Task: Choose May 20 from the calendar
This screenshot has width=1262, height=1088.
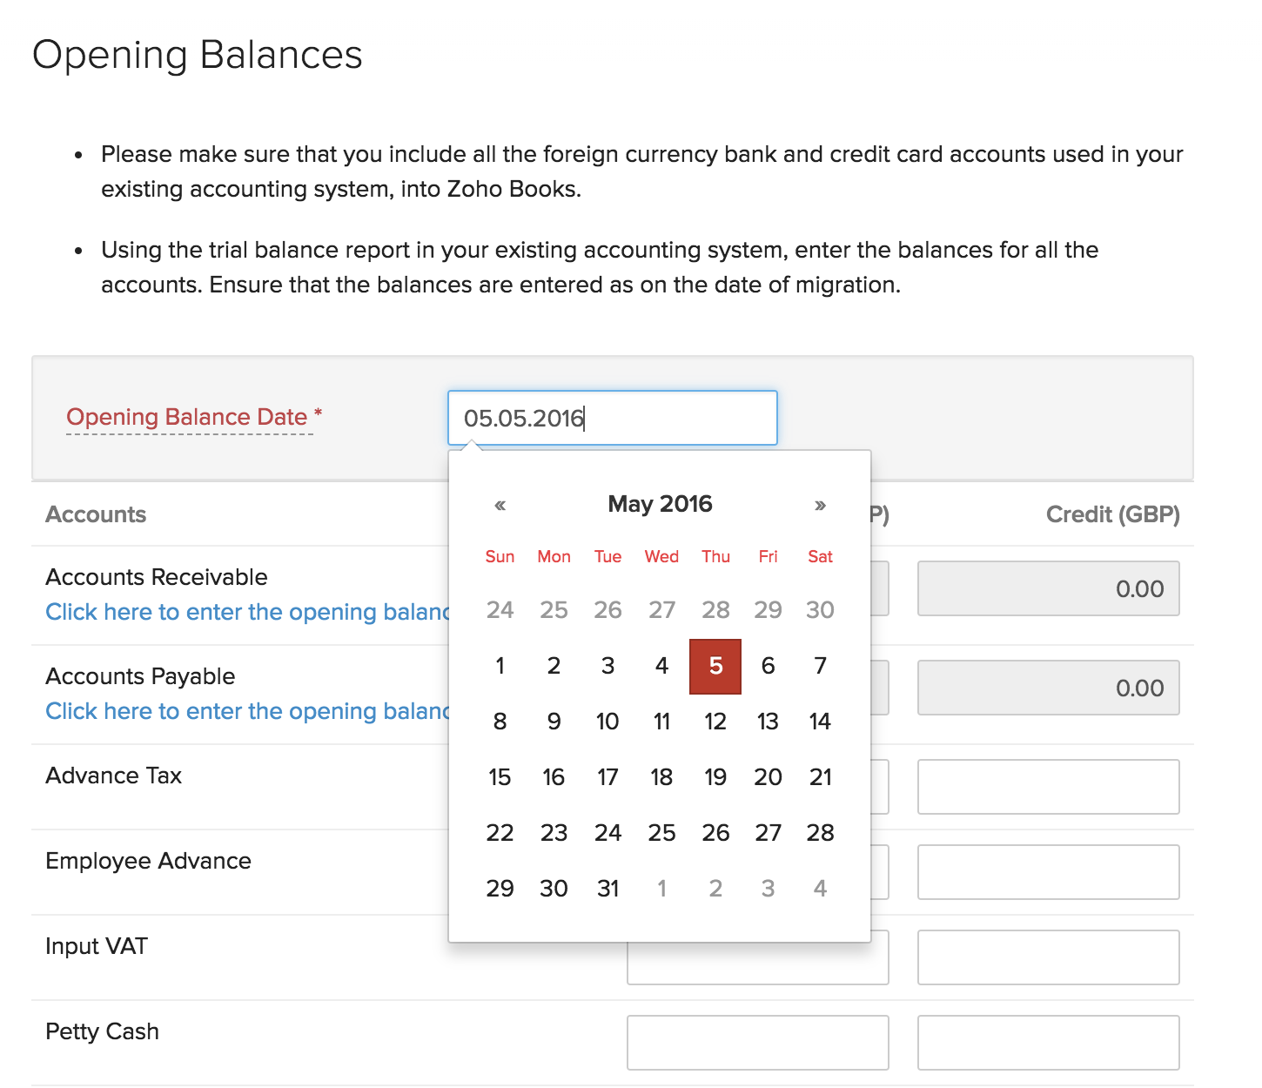Action: click(768, 777)
